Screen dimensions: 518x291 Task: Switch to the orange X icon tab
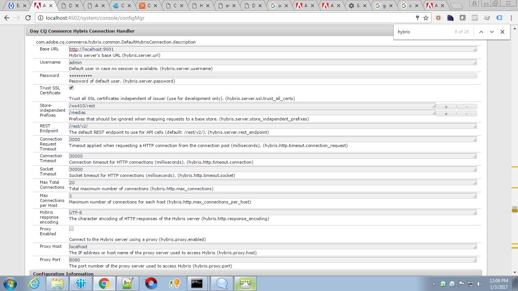148,6
